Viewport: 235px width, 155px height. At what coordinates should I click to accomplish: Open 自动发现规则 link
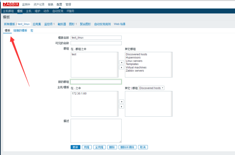point(102,24)
